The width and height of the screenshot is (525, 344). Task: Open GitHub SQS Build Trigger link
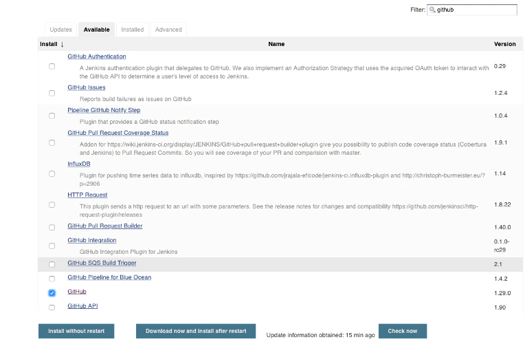pos(102,263)
